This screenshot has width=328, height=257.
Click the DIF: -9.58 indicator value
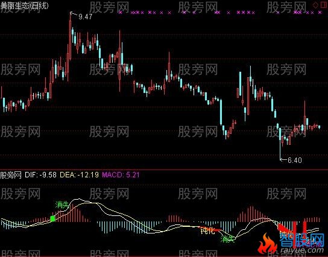click(40, 175)
